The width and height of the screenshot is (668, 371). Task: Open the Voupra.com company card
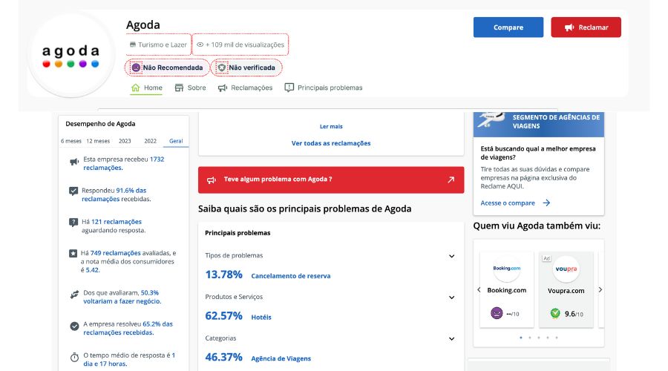click(566, 289)
